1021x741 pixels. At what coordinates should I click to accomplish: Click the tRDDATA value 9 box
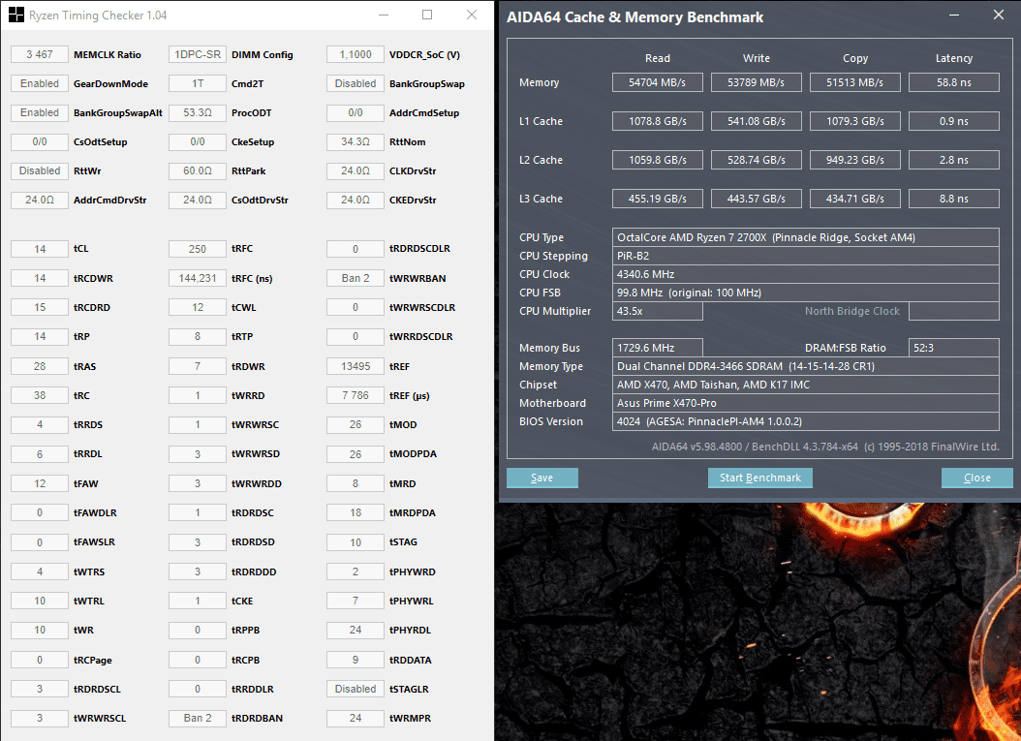[356, 659]
